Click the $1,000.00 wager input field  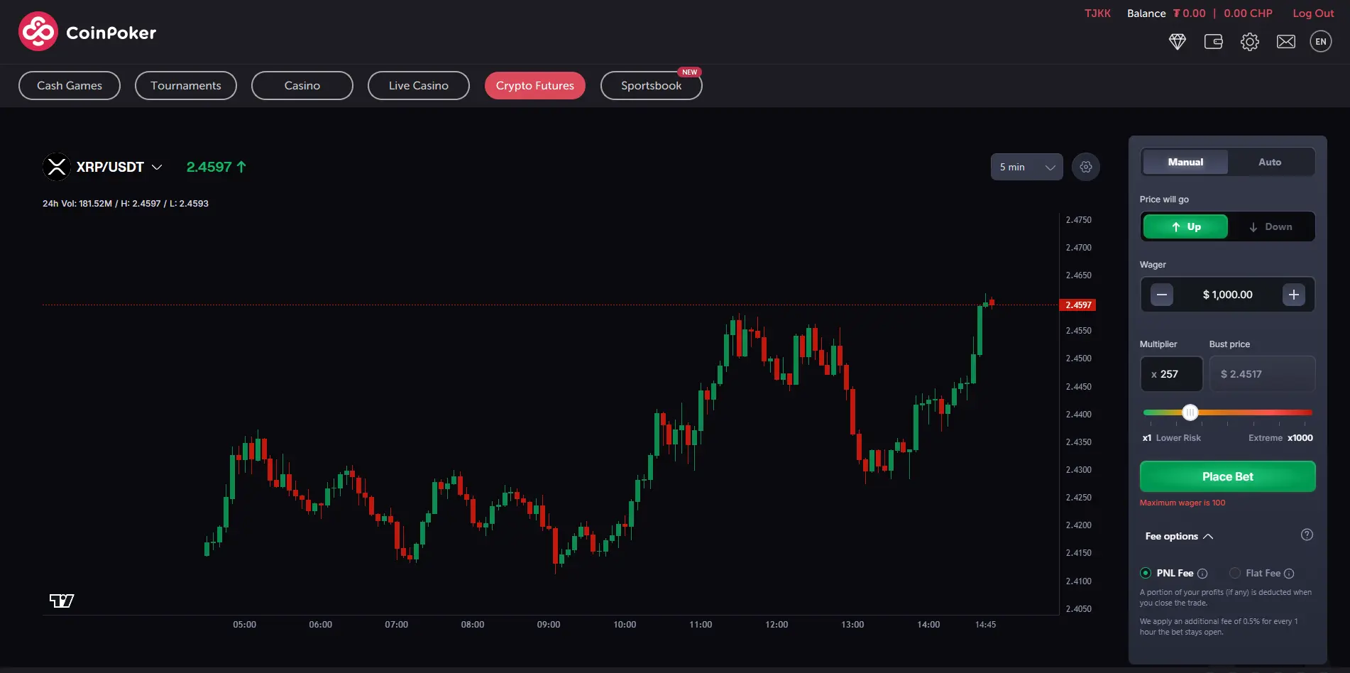[1227, 294]
